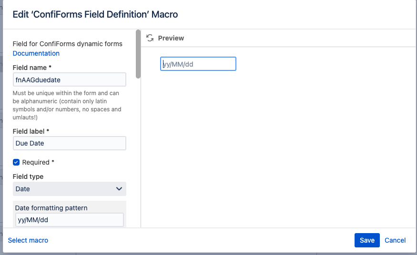Edit the Field label input Due Date
Viewport: 417px width, 255px height.
(x=70, y=143)
